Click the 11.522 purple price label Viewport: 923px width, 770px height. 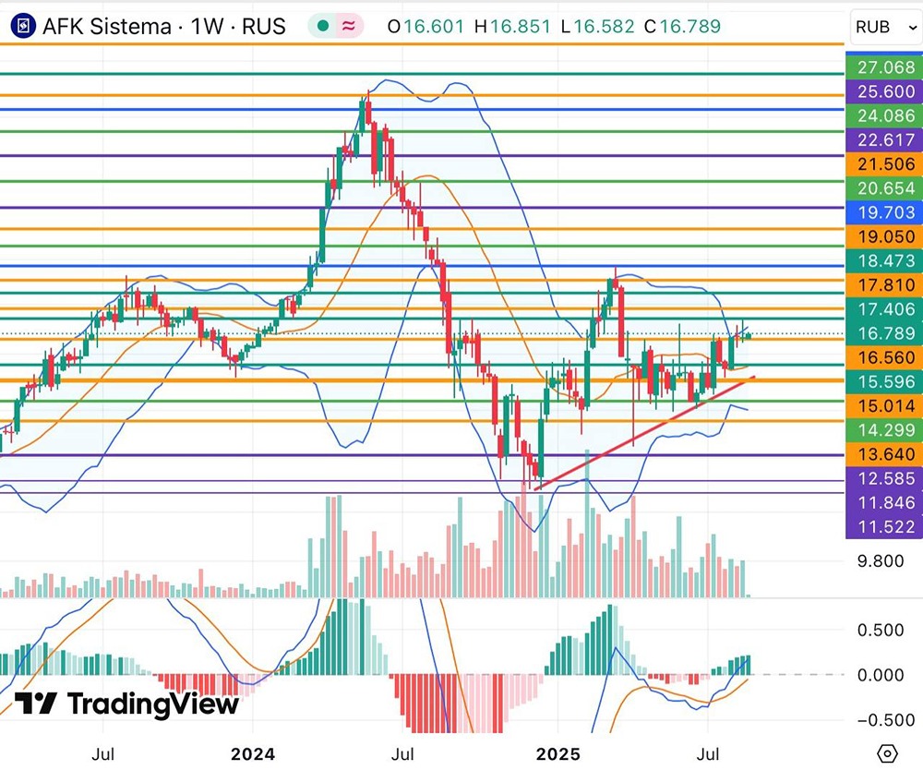click(x=883, y=527)
